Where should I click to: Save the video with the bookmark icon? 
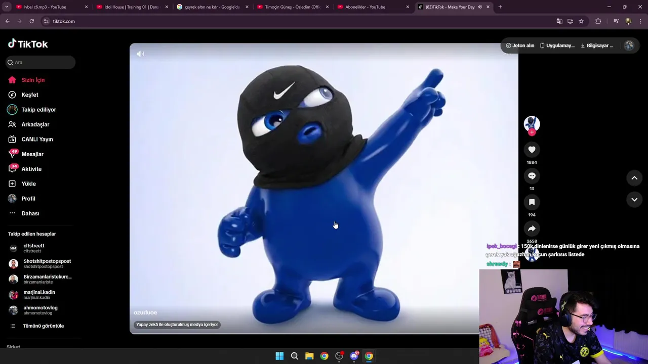pos(532,202)
